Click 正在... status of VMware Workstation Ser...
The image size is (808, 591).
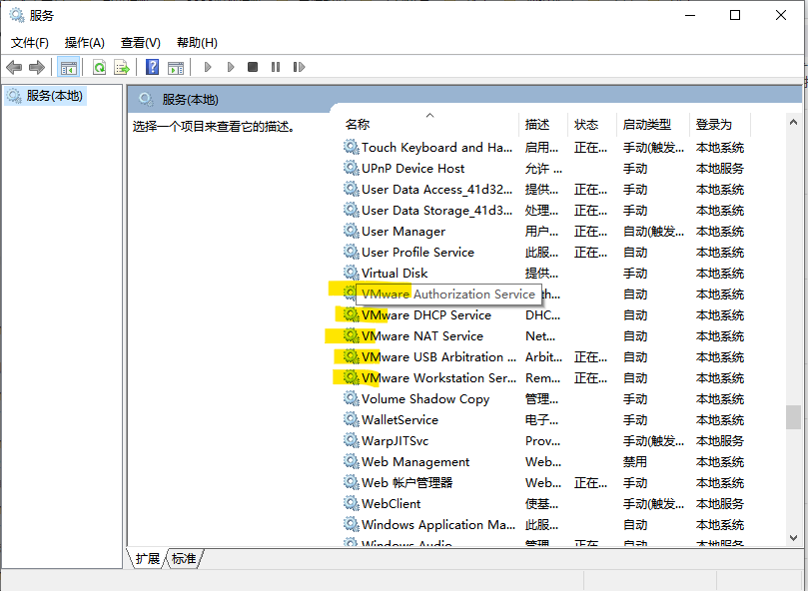click(590, 378)
